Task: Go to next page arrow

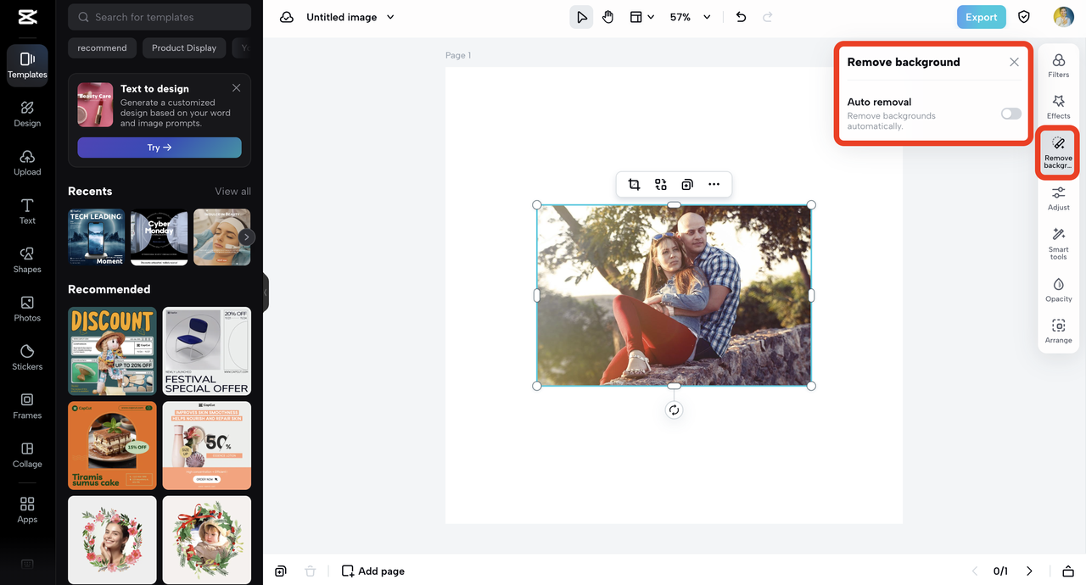Action: point(1029,571)
